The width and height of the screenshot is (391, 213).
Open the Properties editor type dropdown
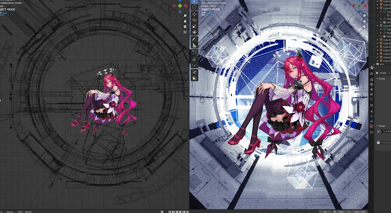373,68
